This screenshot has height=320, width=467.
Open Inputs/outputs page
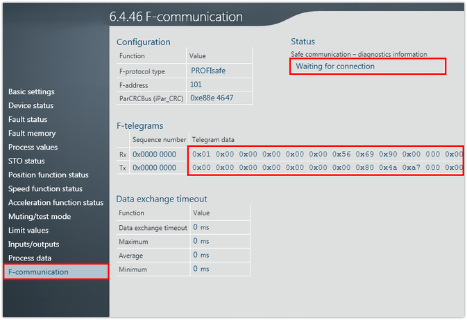point(33,244)
